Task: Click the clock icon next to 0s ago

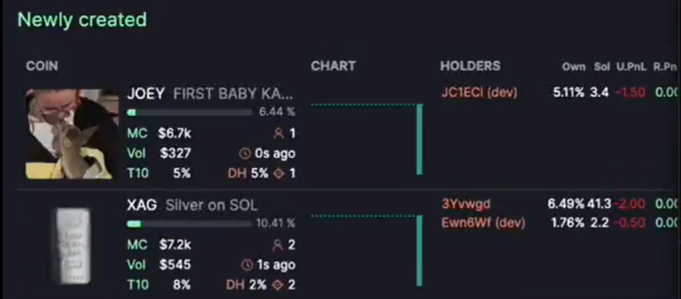Action: (x=245, y=153)
